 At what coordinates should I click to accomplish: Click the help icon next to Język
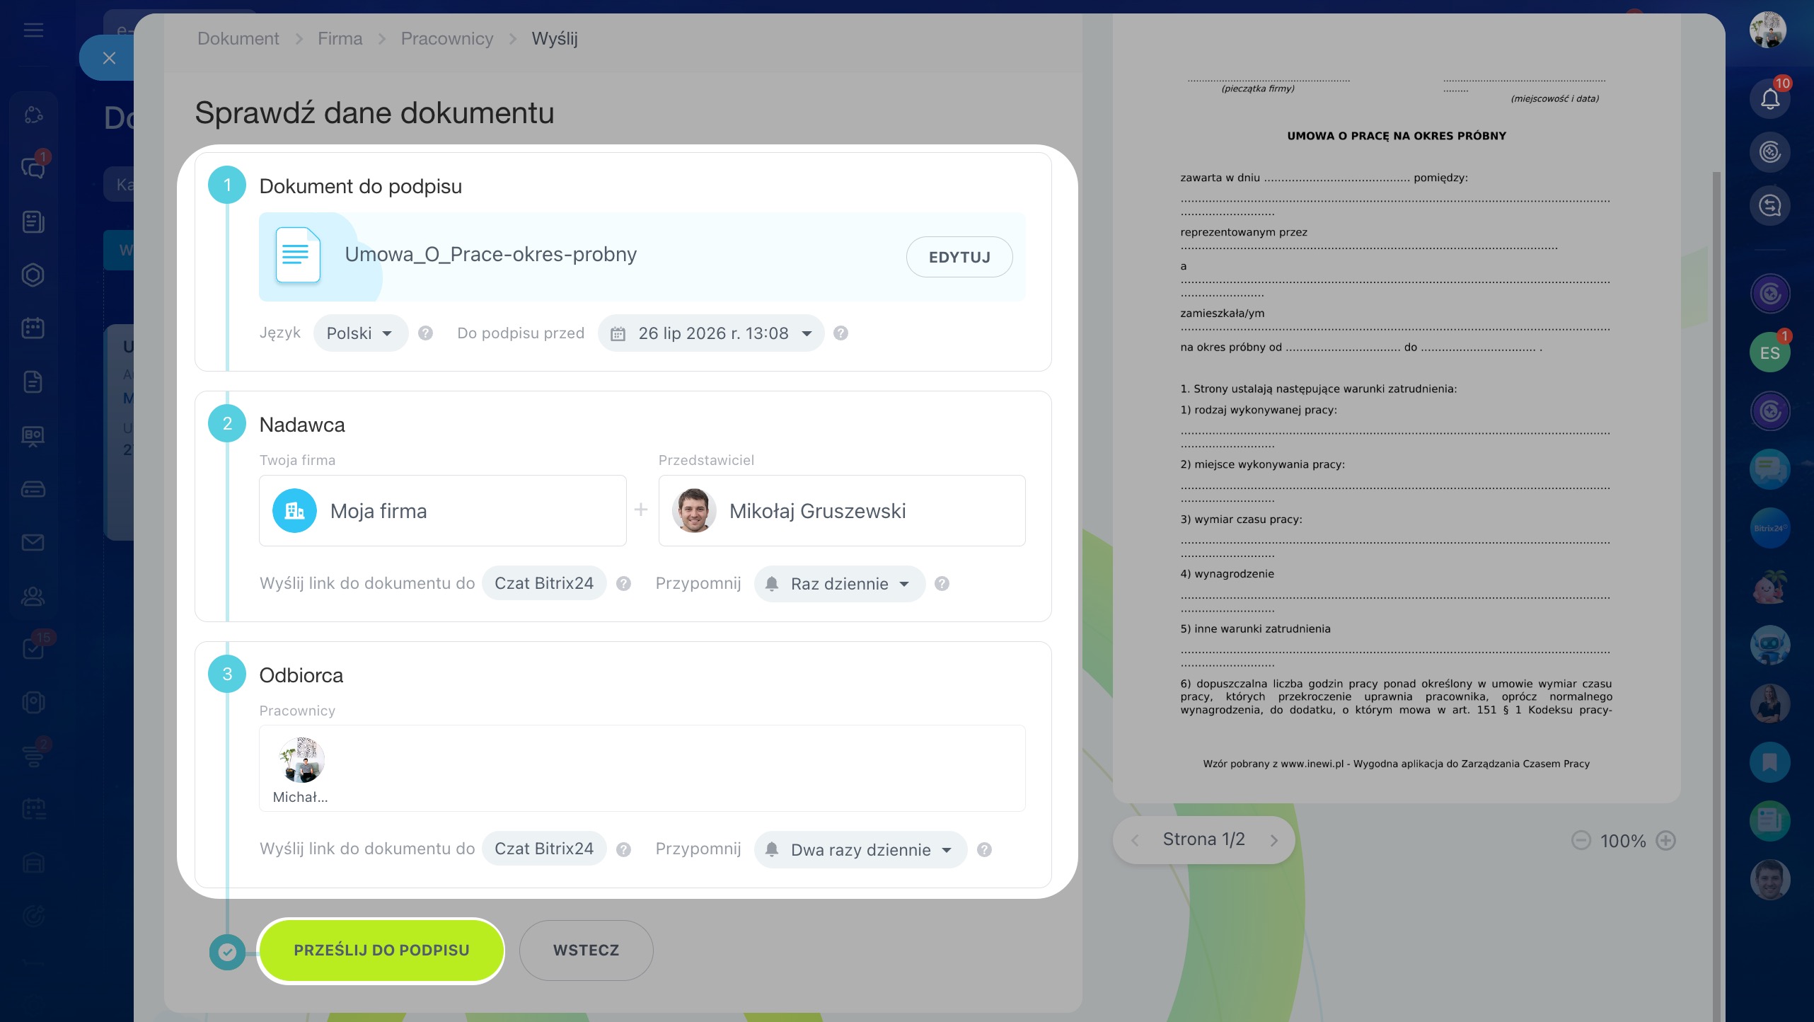point(425,333)
